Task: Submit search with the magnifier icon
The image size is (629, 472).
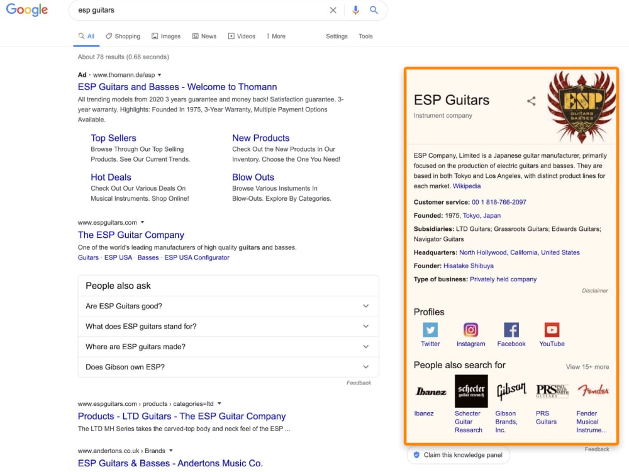Action: pyautogui.click(x=374, y=10)
